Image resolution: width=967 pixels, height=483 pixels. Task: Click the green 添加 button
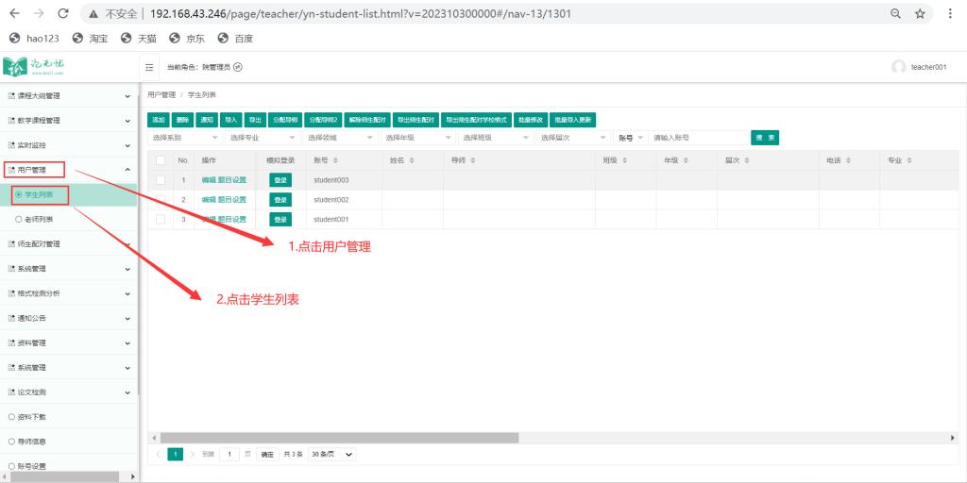click(x=158, y=120)
